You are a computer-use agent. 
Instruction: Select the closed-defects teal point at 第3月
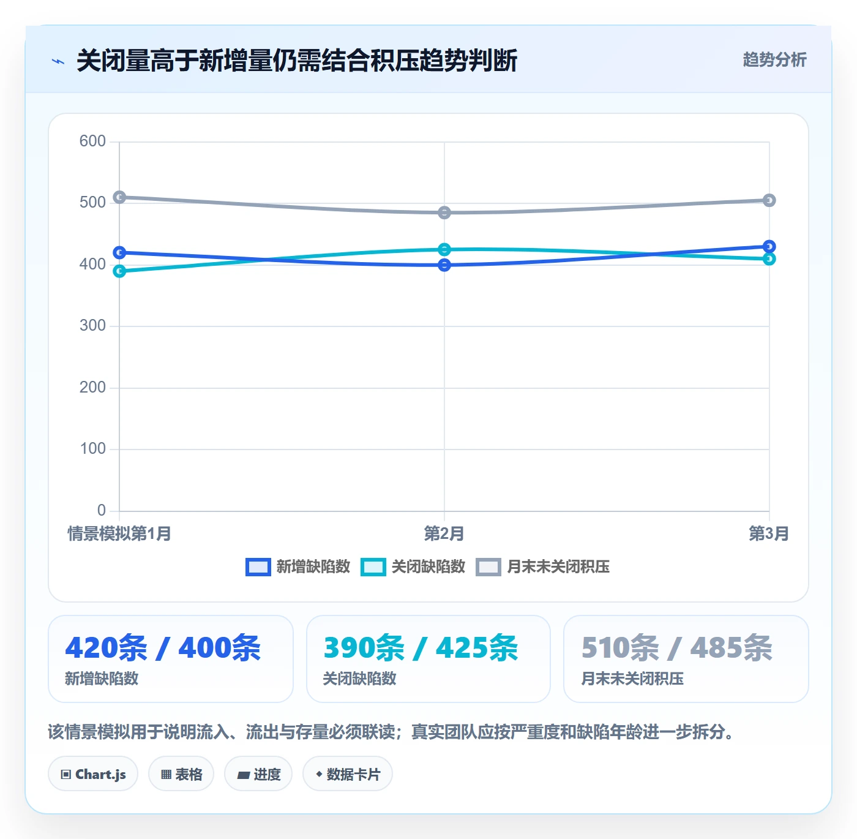point(769,258)
